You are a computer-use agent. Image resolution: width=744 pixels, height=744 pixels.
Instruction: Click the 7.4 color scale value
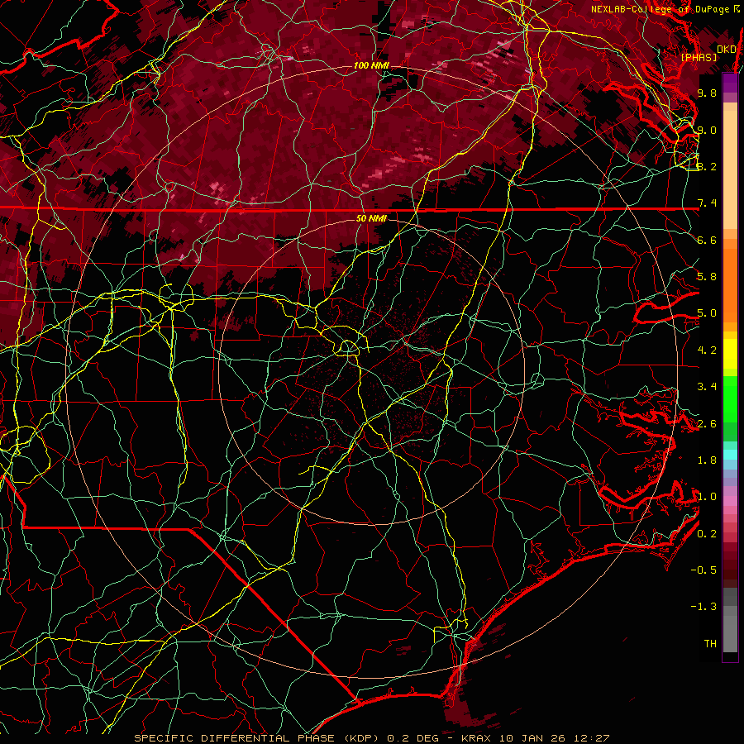pos(707,203)
